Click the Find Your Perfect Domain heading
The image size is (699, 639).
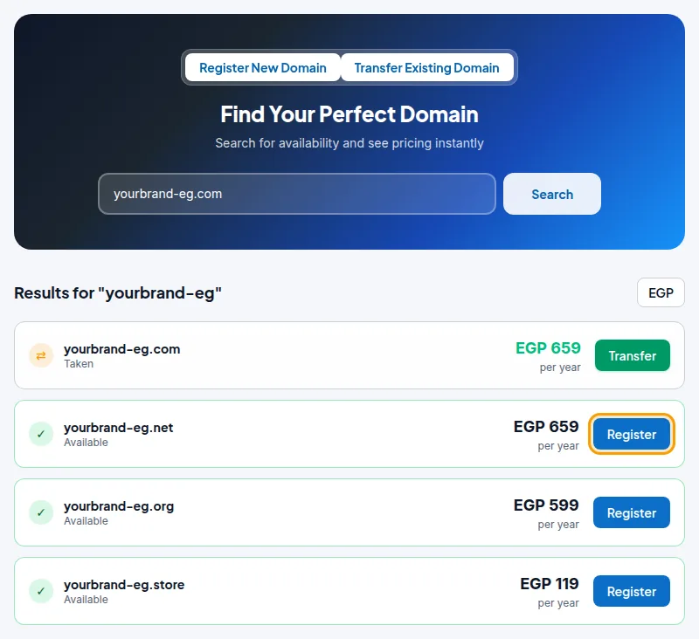click(349, 114)
